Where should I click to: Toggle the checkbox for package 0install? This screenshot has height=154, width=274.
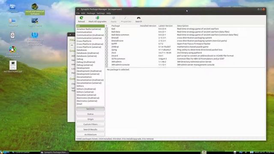(x=107, y=38)
